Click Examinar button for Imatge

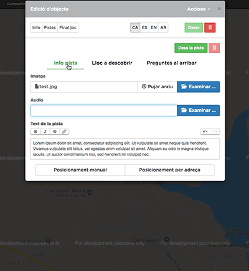coord(199,86)
